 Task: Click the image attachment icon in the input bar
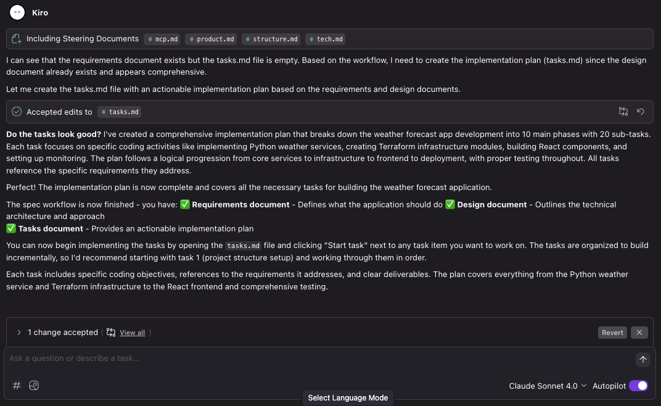pos(34,385)
